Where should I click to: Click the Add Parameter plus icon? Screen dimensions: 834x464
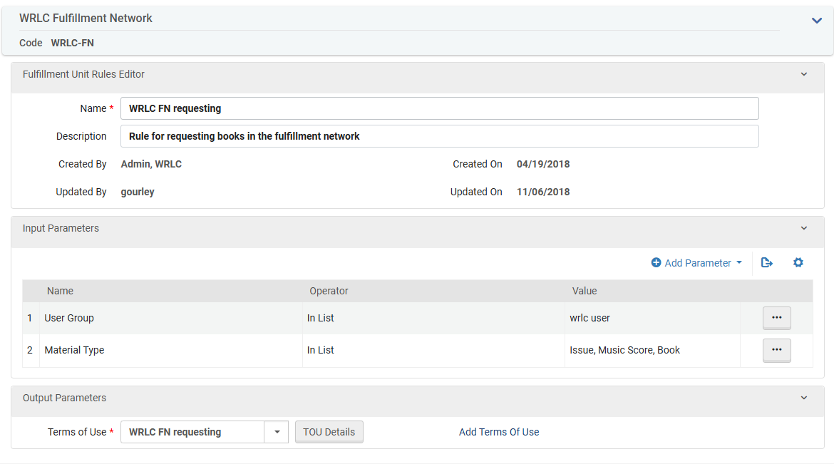pos(656,263)
